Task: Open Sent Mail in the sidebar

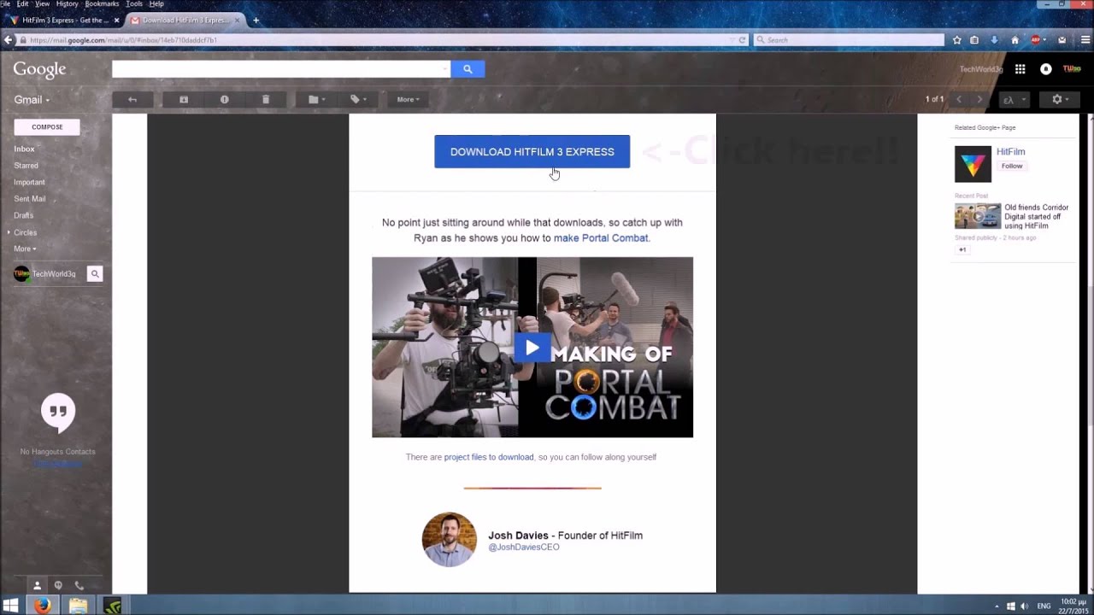Action: [29, 199]
